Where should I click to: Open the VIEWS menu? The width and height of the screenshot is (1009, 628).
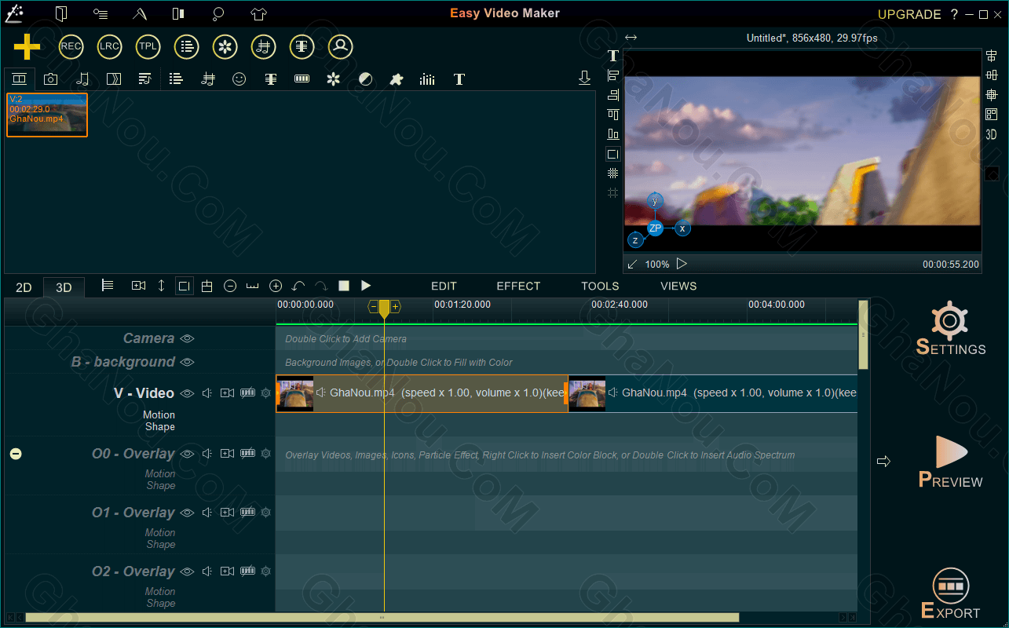click(x=678, y=286)
